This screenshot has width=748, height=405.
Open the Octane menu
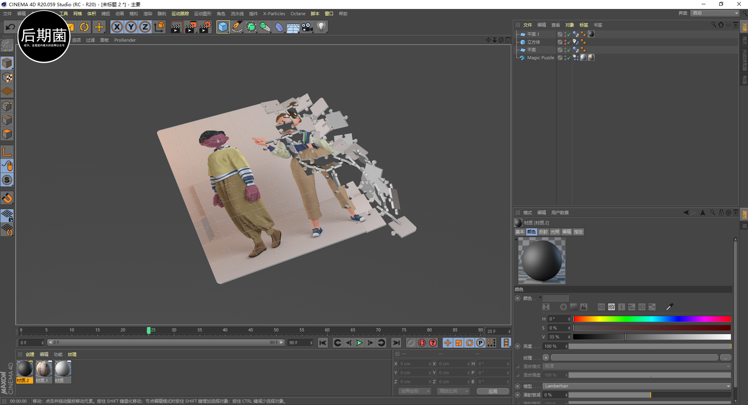(298, 14)
